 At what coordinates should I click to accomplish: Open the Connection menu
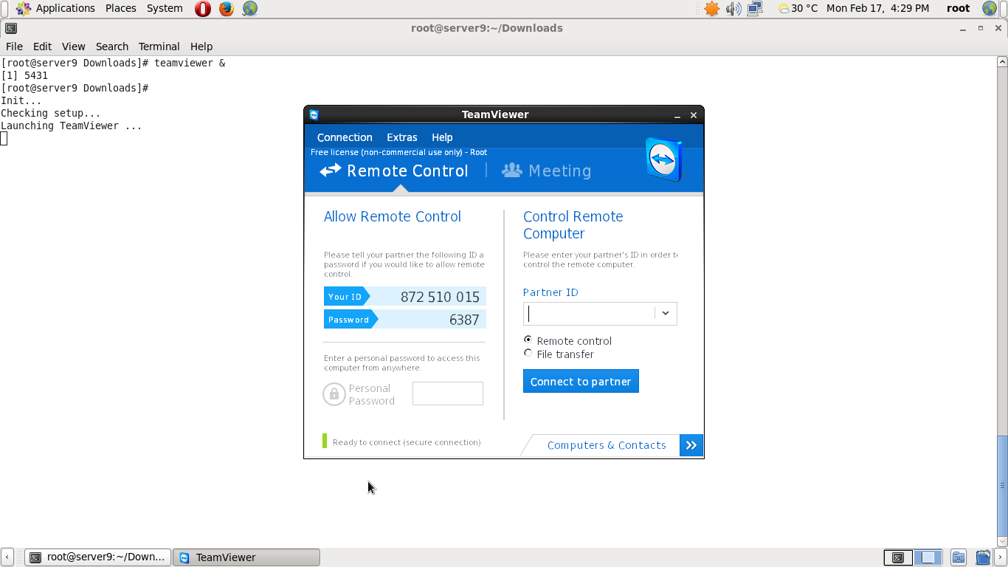pos(344,137)
